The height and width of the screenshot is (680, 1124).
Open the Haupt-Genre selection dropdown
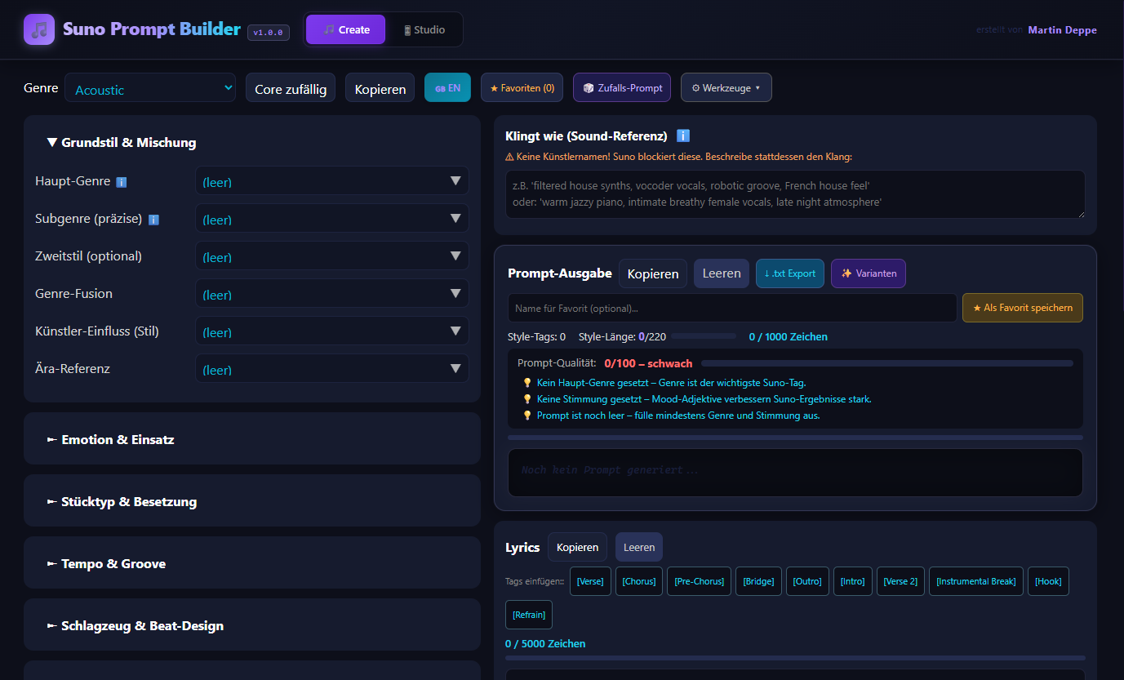(x=331, y=181)
